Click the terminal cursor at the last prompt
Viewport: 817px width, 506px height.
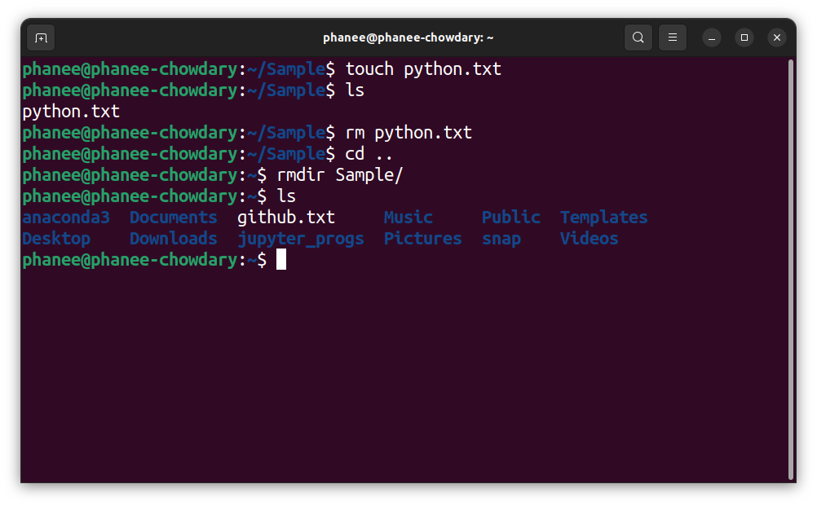point(281,259)
